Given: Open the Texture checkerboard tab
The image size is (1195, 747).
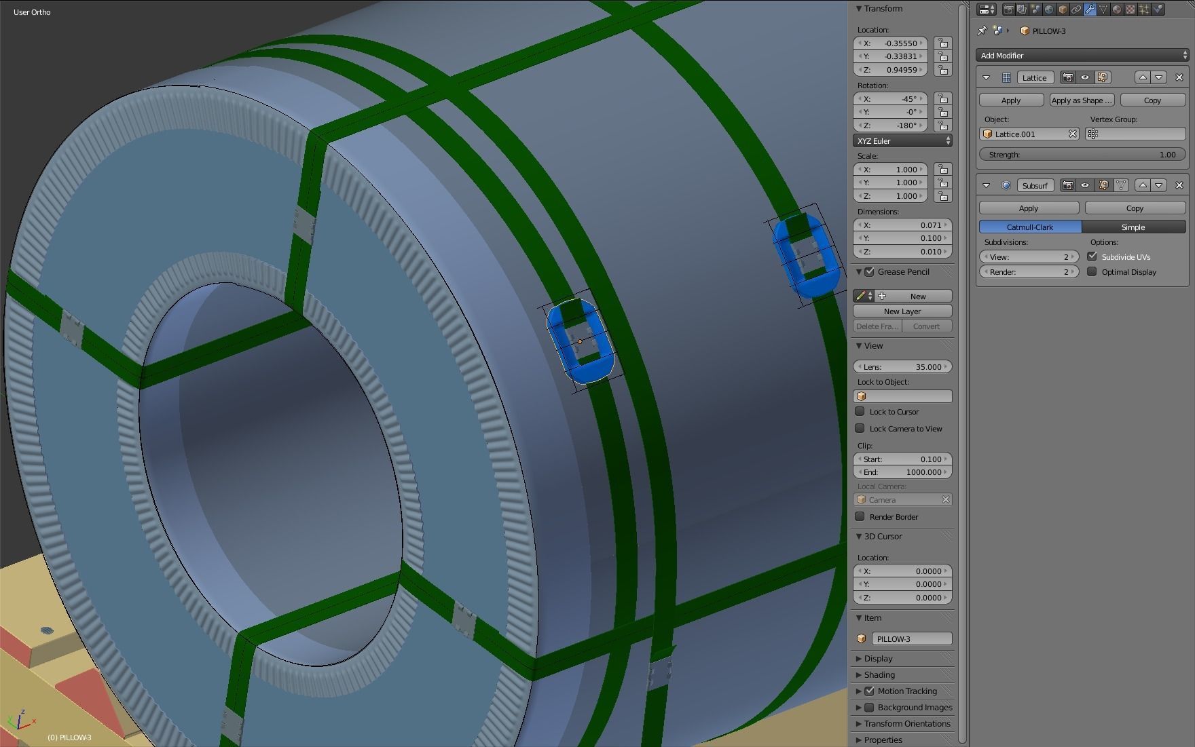Looking at the screenshot, I should (x=1130, y=9).
